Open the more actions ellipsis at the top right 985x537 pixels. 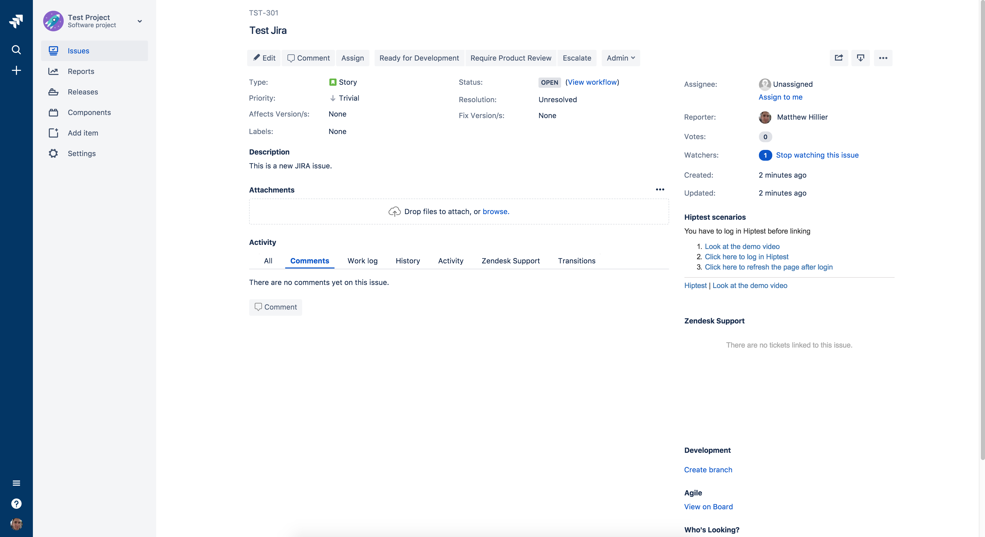pyautogui.click(x=883, y=58)
